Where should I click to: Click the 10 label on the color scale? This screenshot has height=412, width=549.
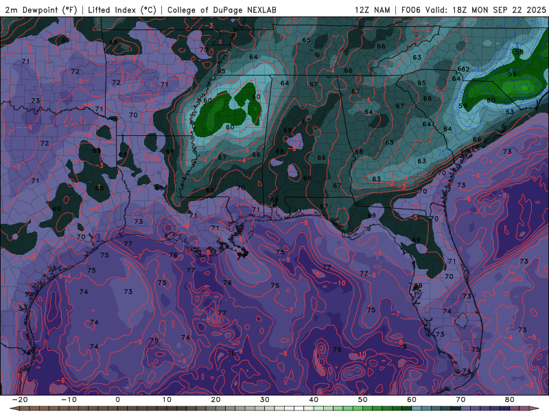tap(167, 400)
